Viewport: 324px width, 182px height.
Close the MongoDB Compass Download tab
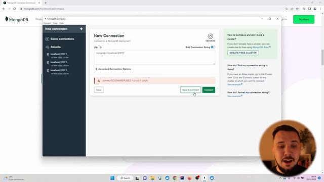[39, 3]
